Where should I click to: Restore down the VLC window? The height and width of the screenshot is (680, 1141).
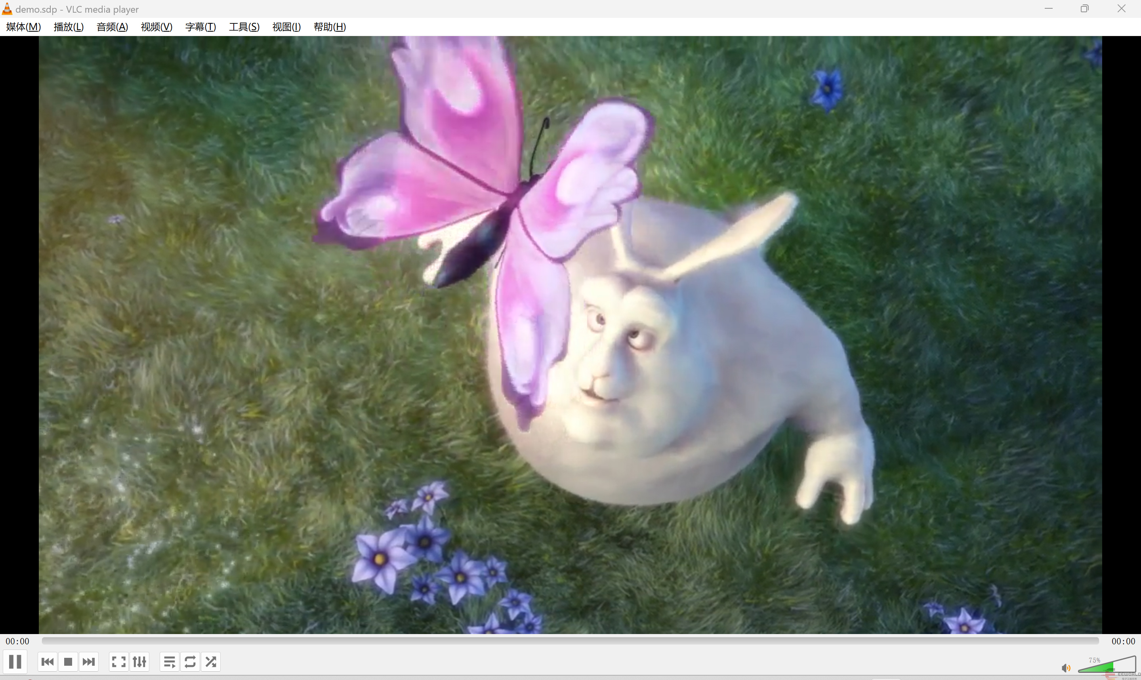[x=1085, y=9]
